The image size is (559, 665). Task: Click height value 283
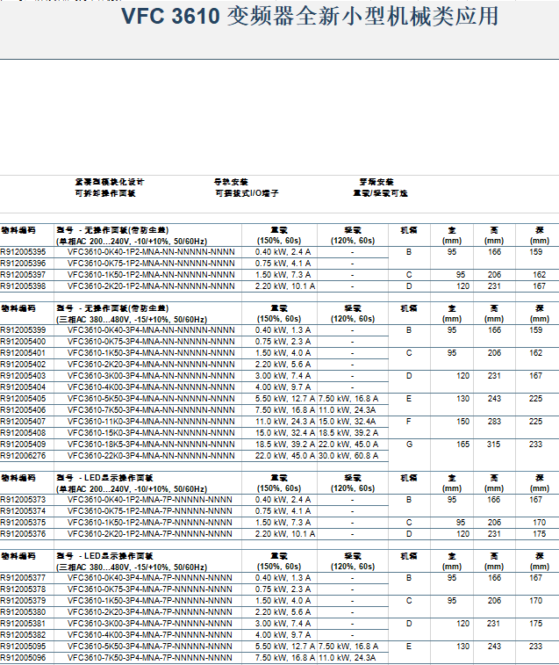pyautogui.click(x=494, y=422)
